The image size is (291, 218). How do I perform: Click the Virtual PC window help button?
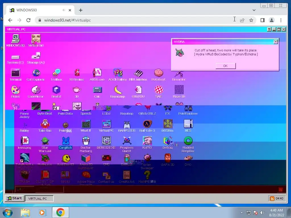tap(269, 29)
